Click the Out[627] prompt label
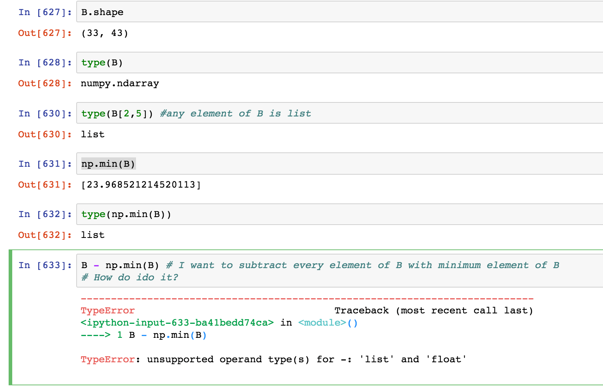This screenshot has height=386, width=603. pyautogui.click(x=45, y=33)
